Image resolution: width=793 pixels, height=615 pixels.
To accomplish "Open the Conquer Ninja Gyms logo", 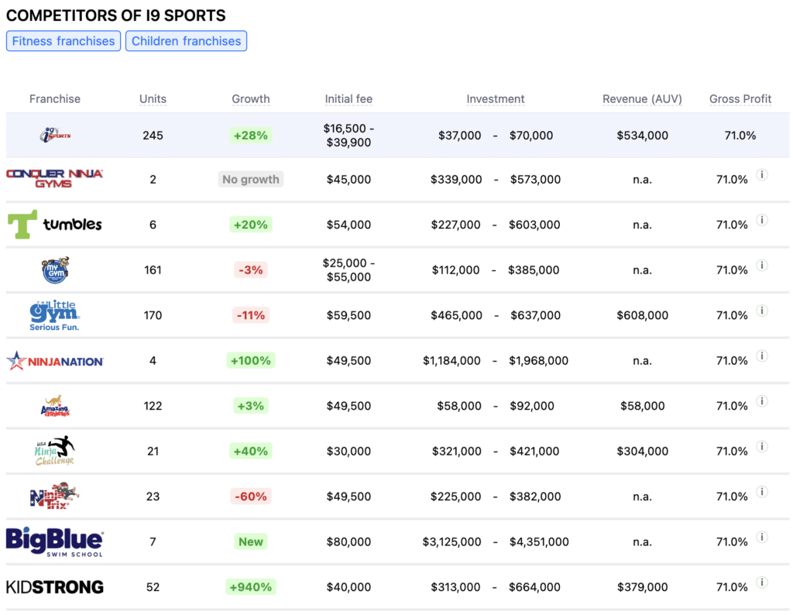I will (55, 179).
